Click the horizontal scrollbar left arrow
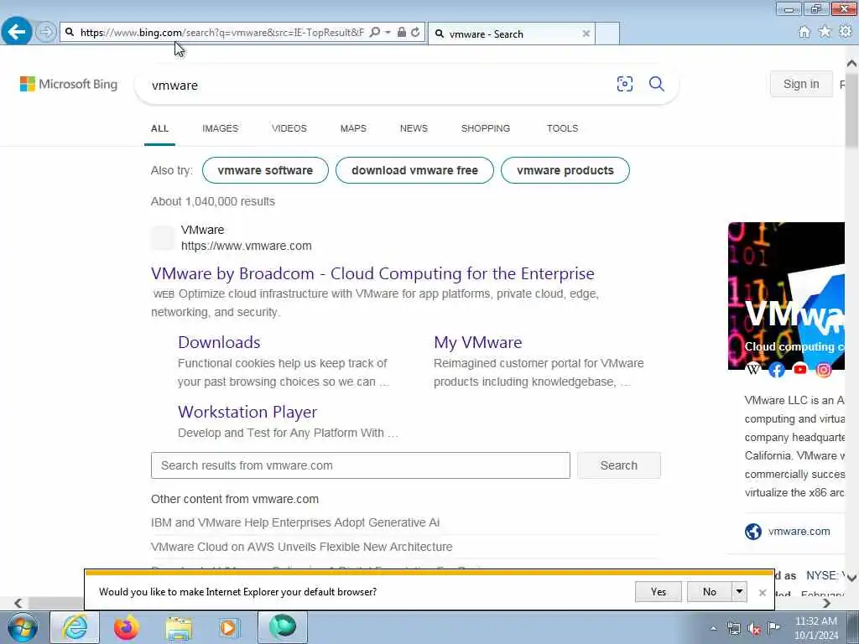 click(x=18, y=603)
